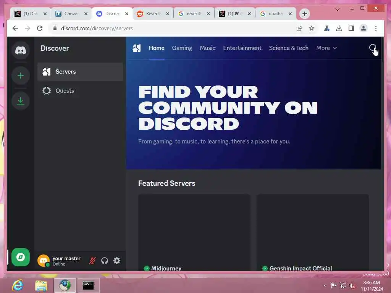Expand the More categories dropdown

pos(326,48)
